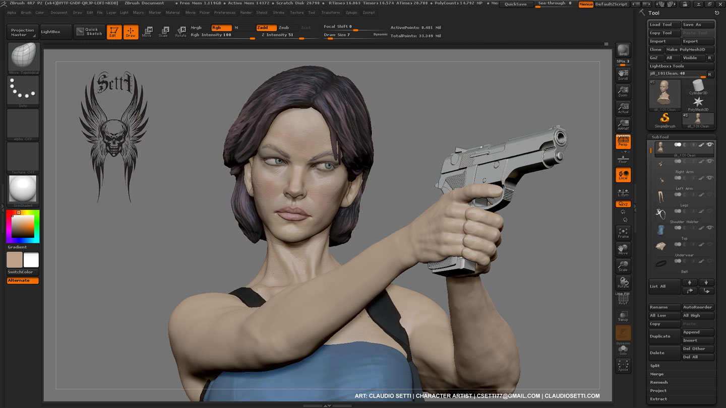Click the Scroll canvas icon
Screen dimensions: 726x408
click(x=623, y=75)
